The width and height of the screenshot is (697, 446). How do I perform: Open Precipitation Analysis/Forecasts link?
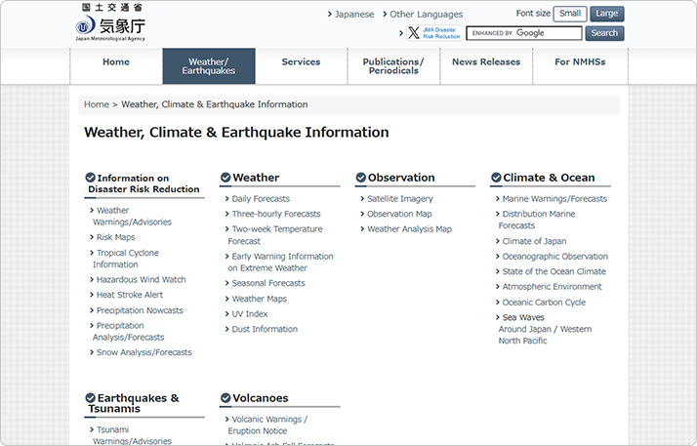tap(128, 332)
